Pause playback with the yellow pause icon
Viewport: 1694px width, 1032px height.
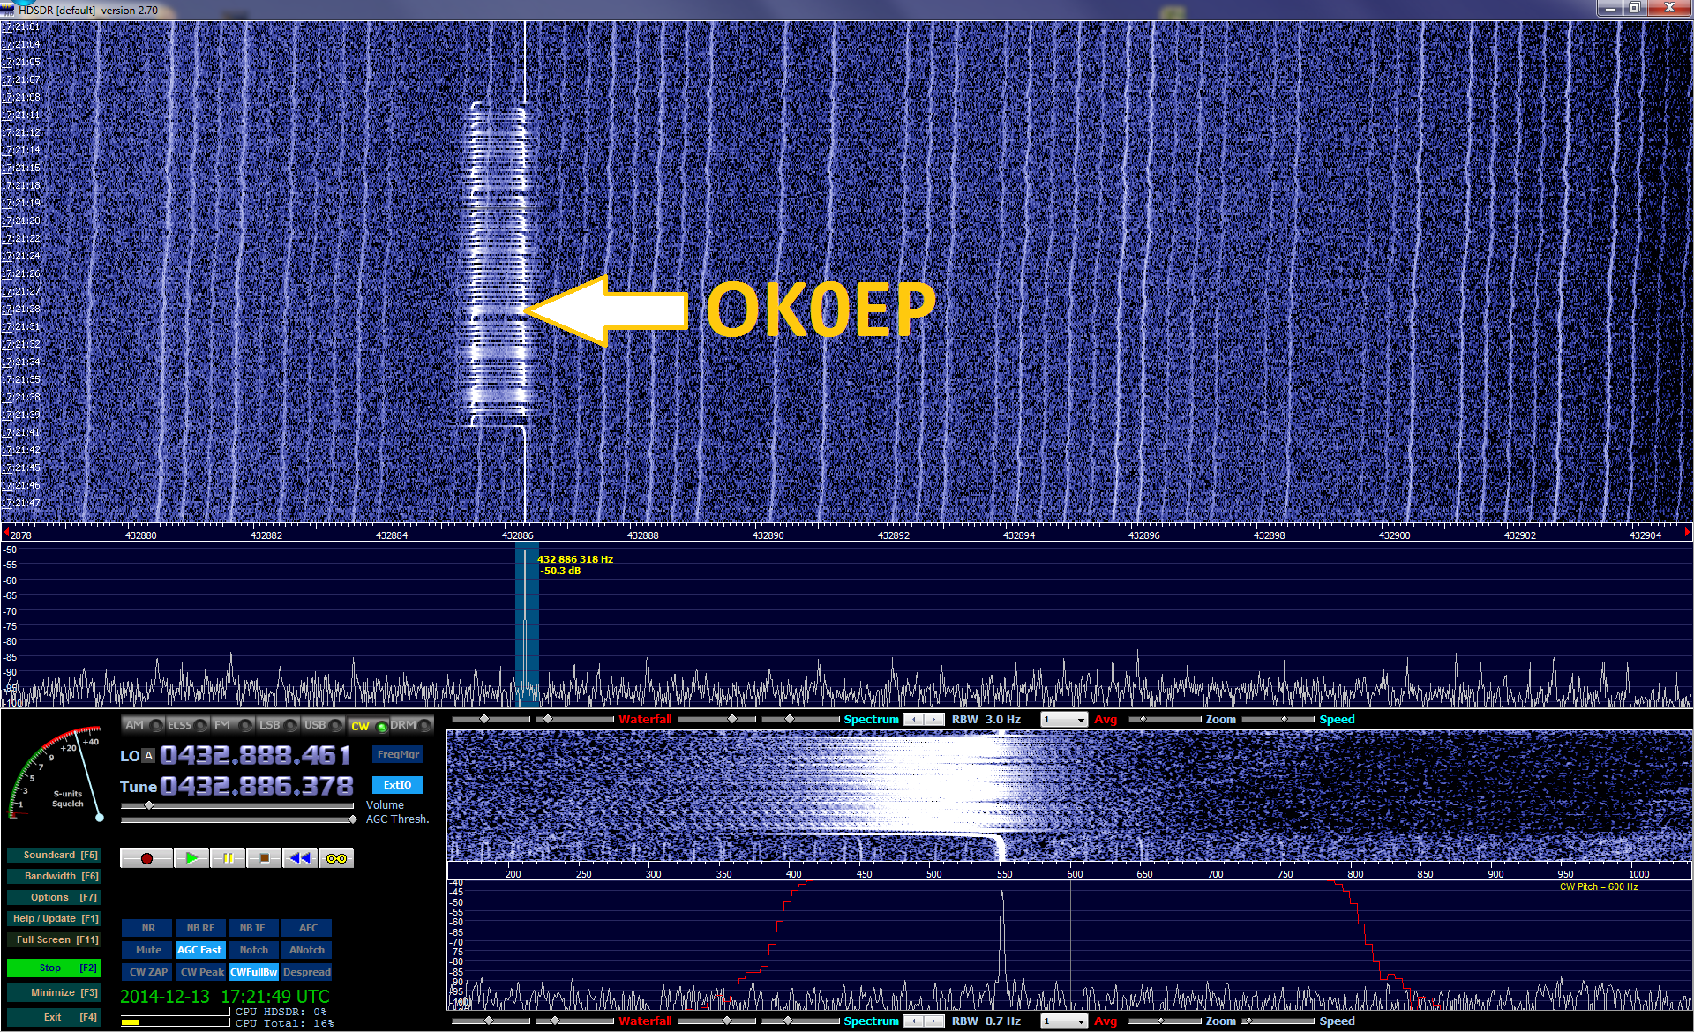(228, 858)
